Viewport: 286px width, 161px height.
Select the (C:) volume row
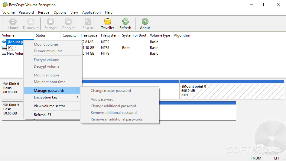click(11, 48)
